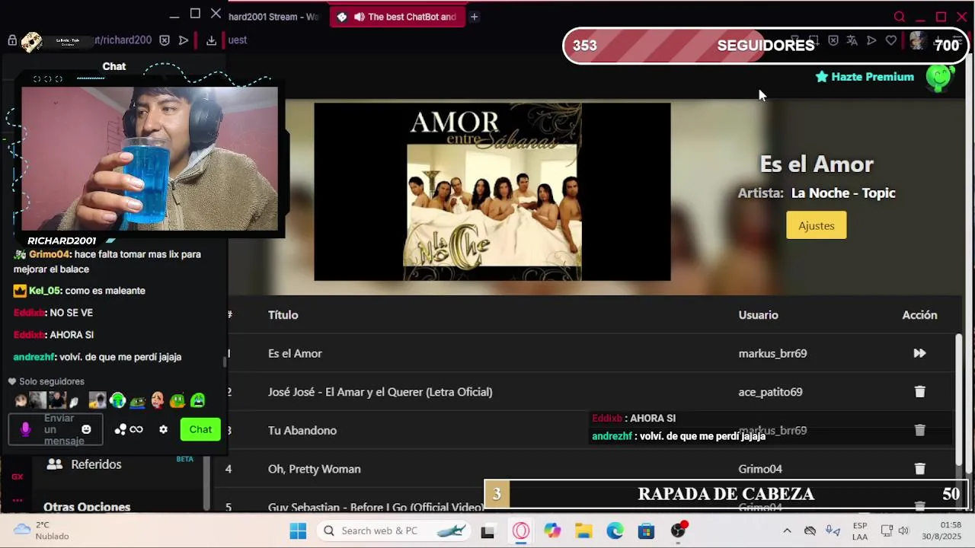Send message with green Chat button
This screenshot has height=548, width=975.
pos(200,429)
